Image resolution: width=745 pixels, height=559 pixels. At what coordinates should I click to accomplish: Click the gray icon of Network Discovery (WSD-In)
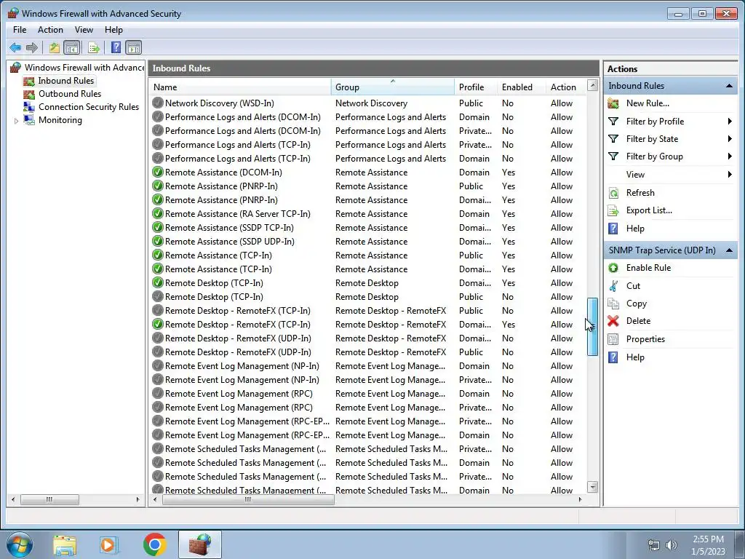click(158, 103)
